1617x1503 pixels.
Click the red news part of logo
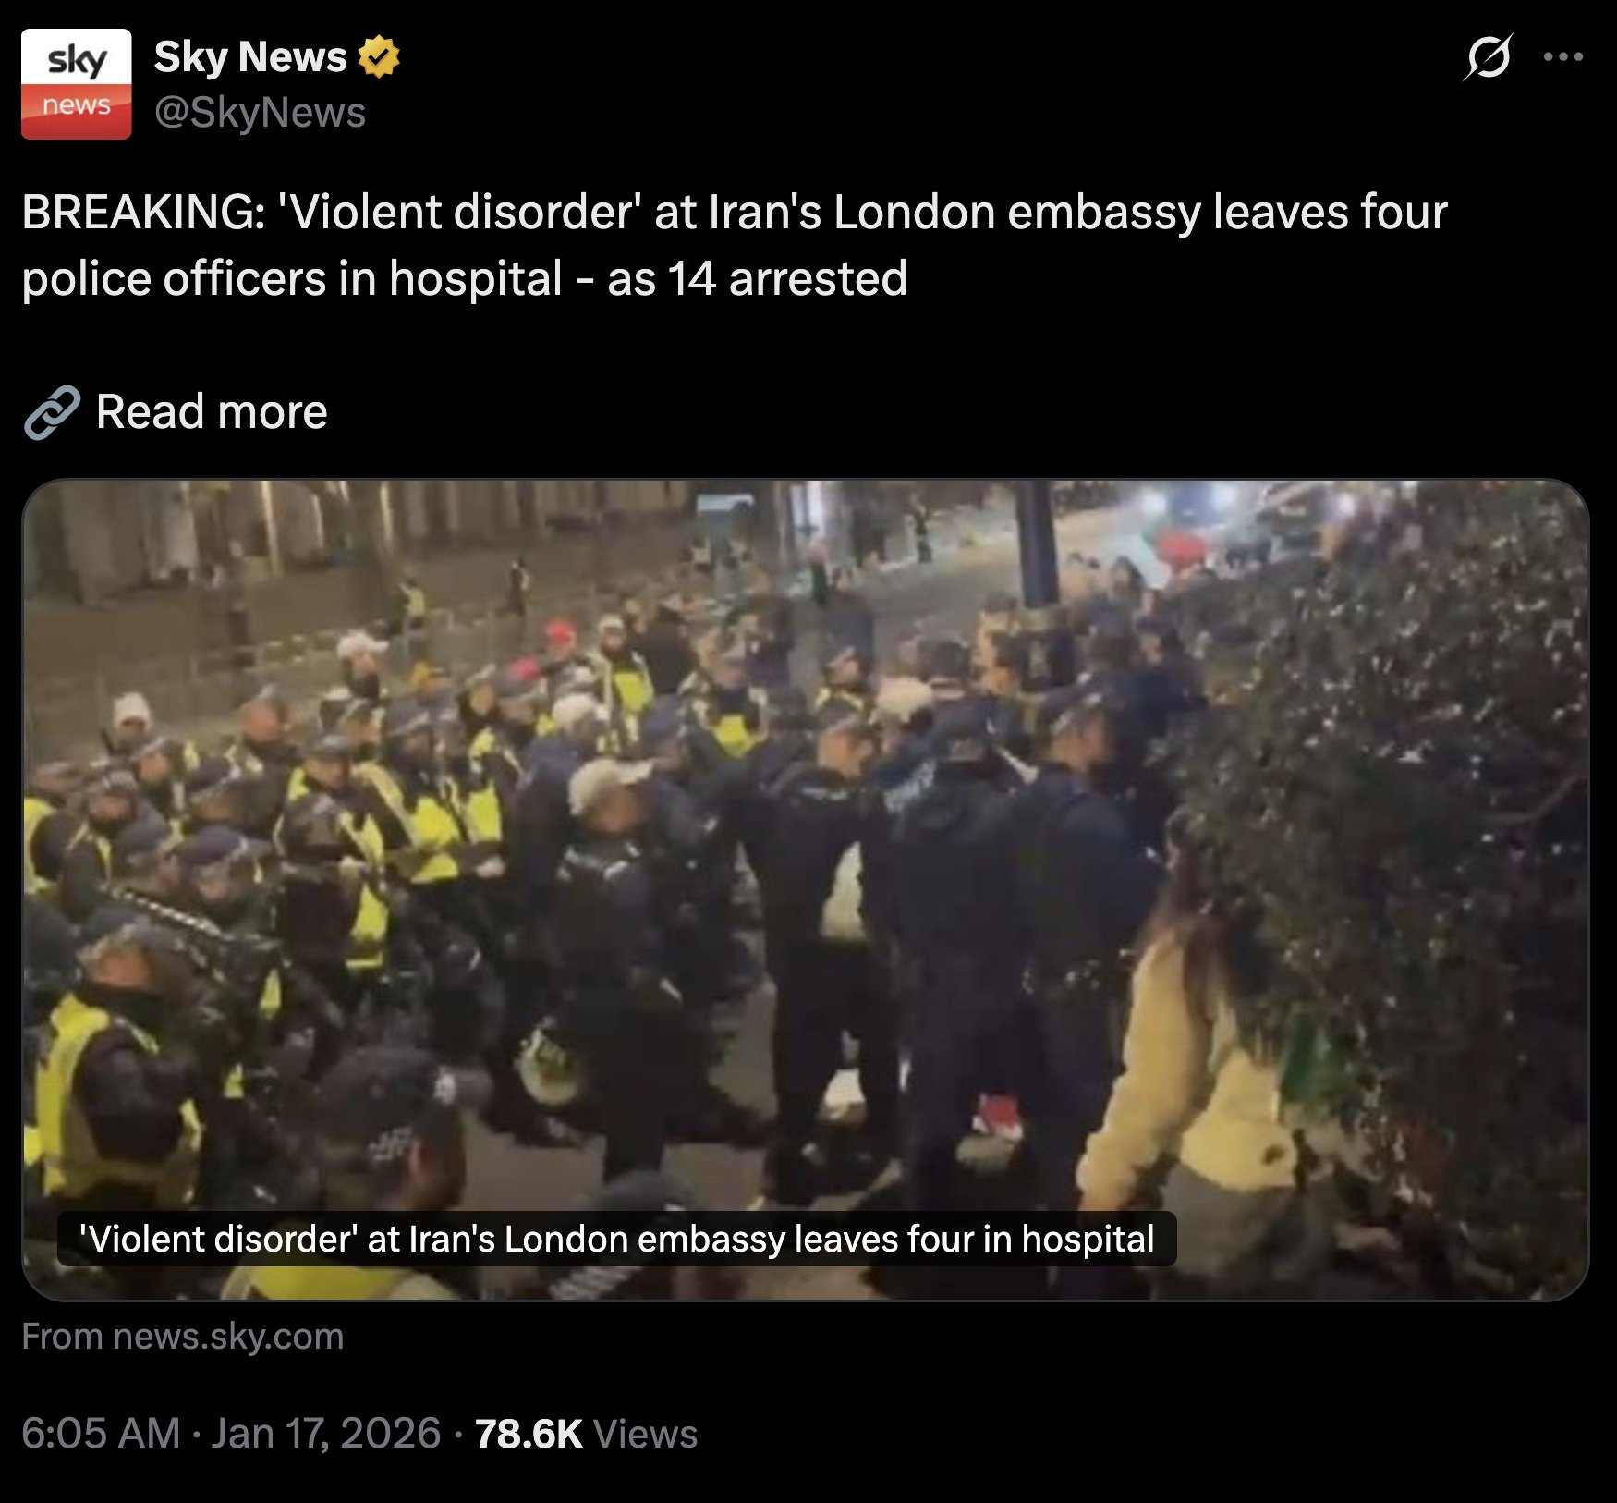(x=76, y=108)
